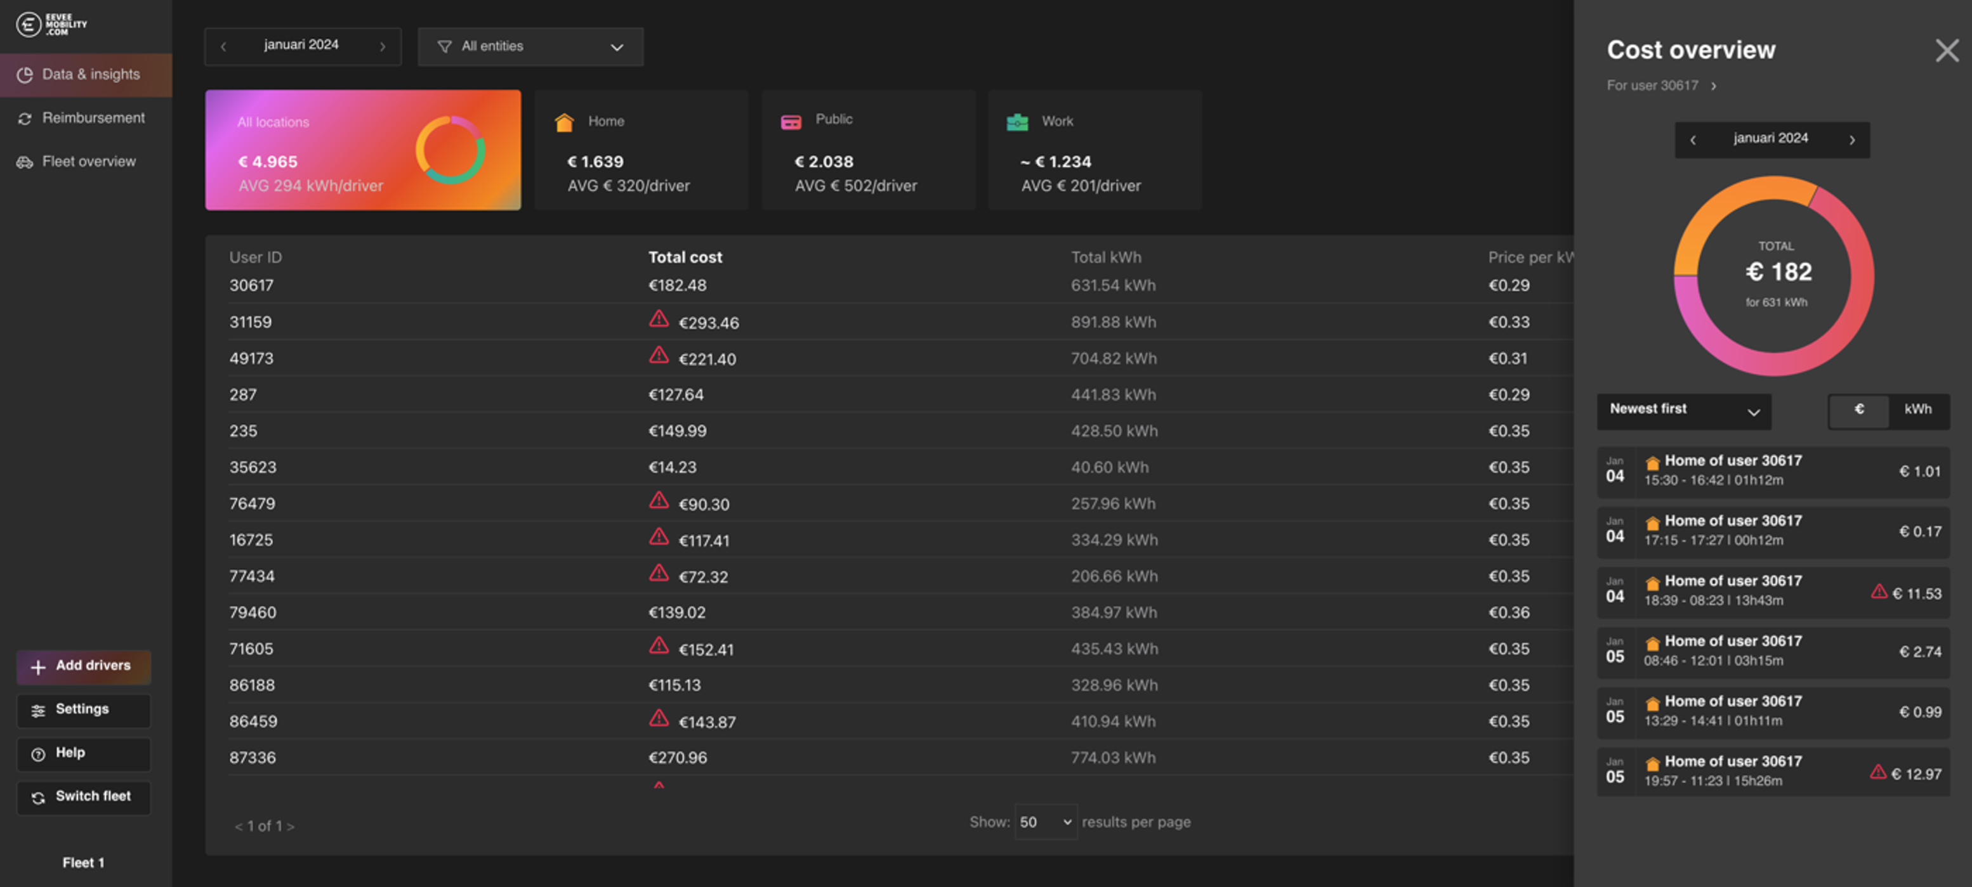Viewport: 1972px width, 887px height.
Task: Click the Cost overview donut chart
Action: pyautogui.click(x=1774, y=276)
